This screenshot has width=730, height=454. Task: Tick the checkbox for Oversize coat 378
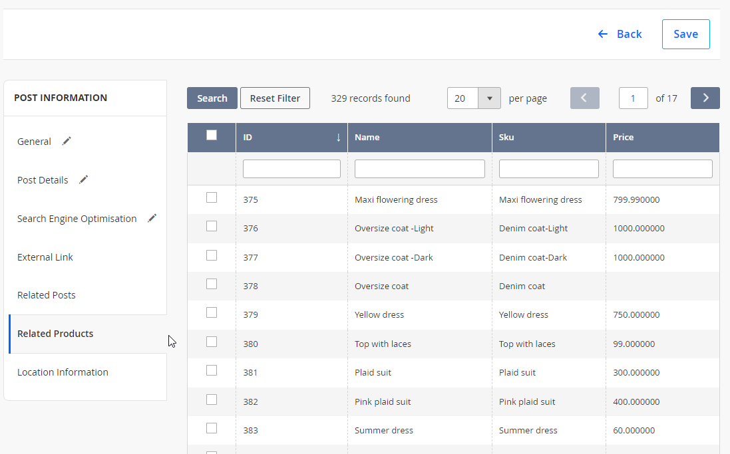point(212,284)
